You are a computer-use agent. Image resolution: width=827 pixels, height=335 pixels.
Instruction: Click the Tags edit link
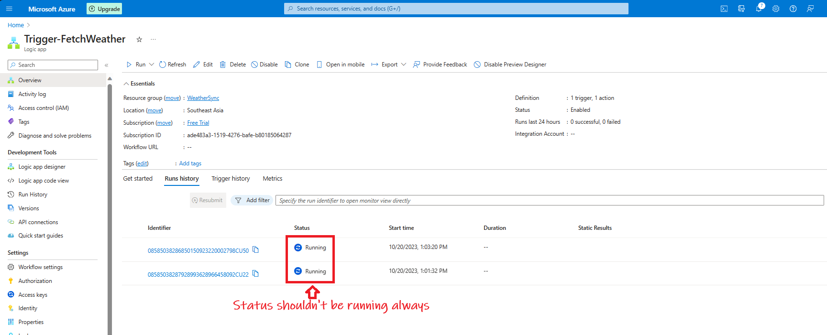point(142,163)
